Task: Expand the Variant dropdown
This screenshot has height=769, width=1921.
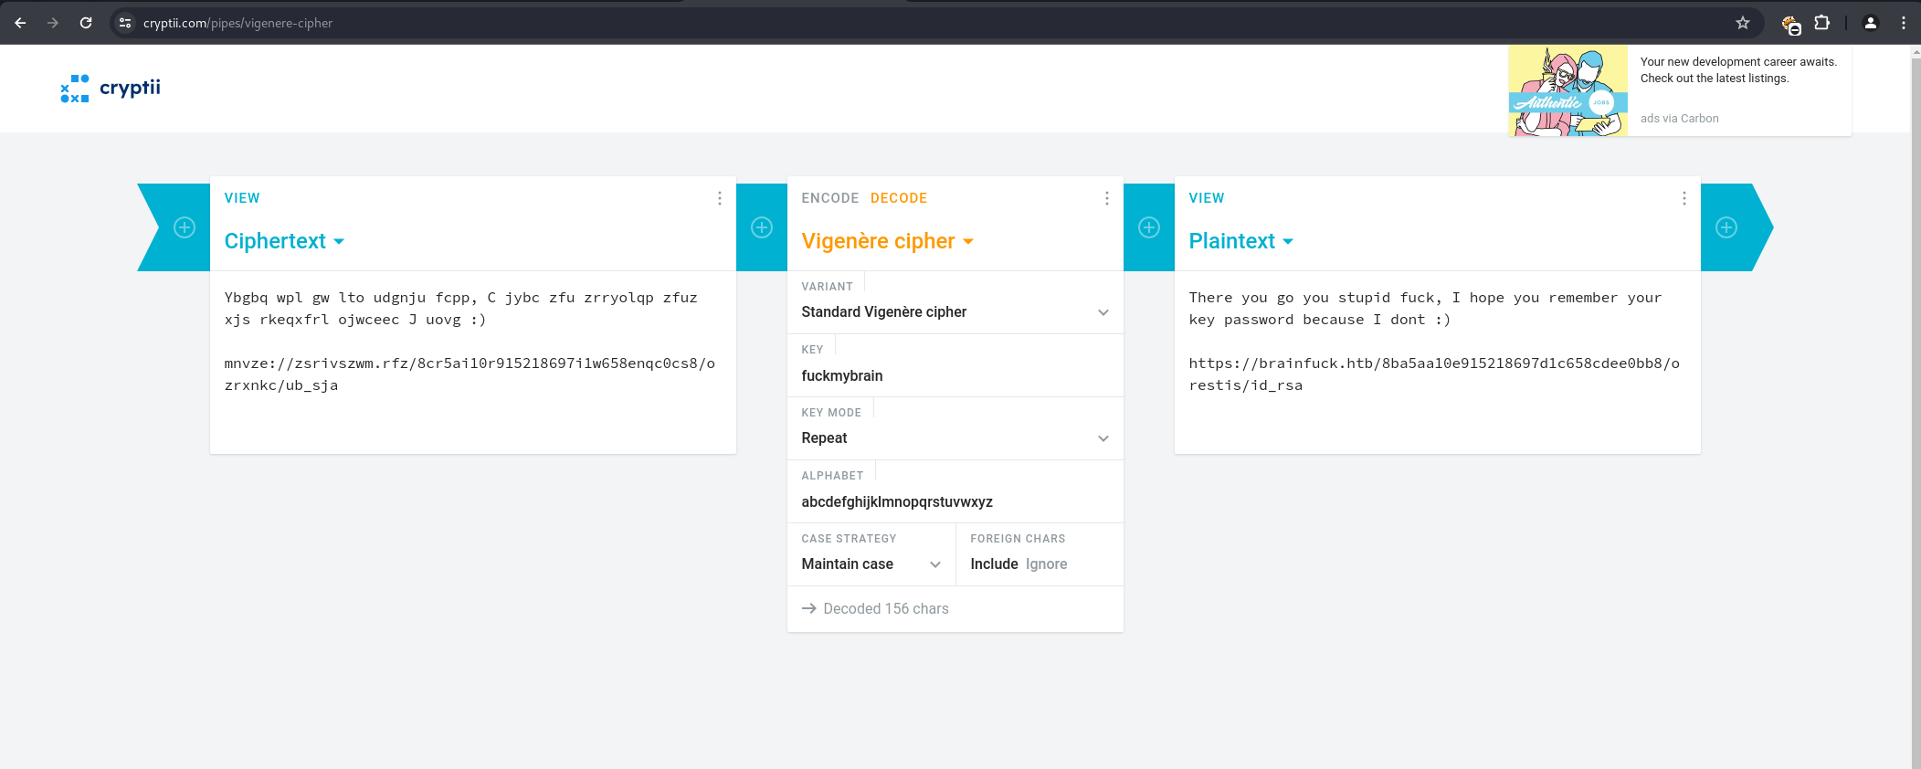Action: tap(955, 312)
